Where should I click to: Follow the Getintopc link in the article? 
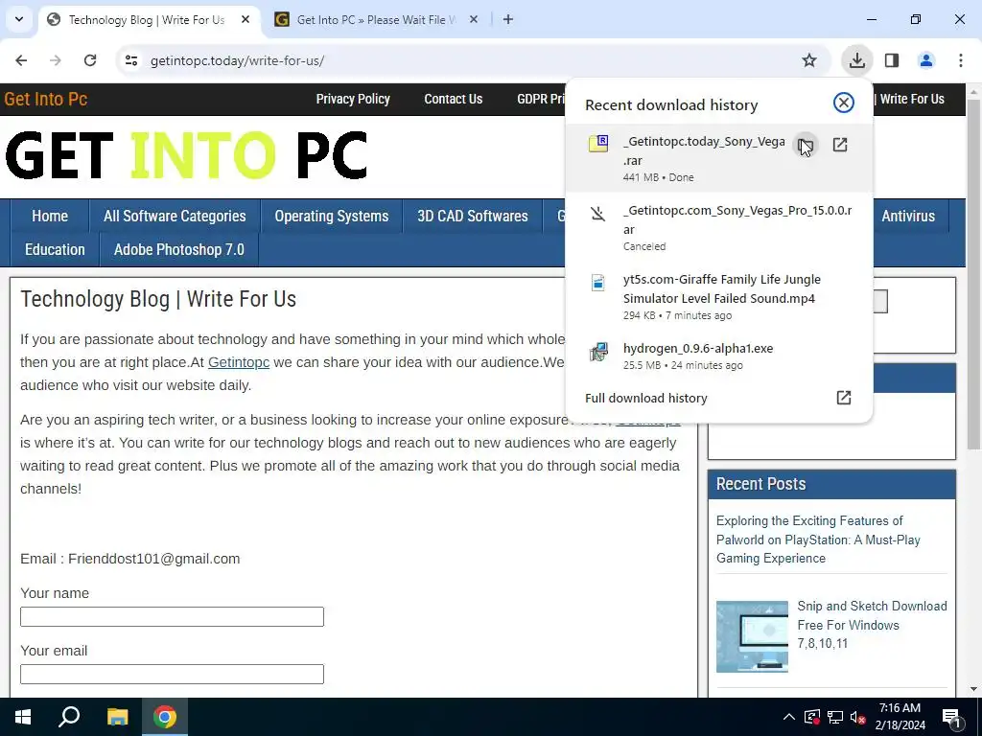[239, 362]
